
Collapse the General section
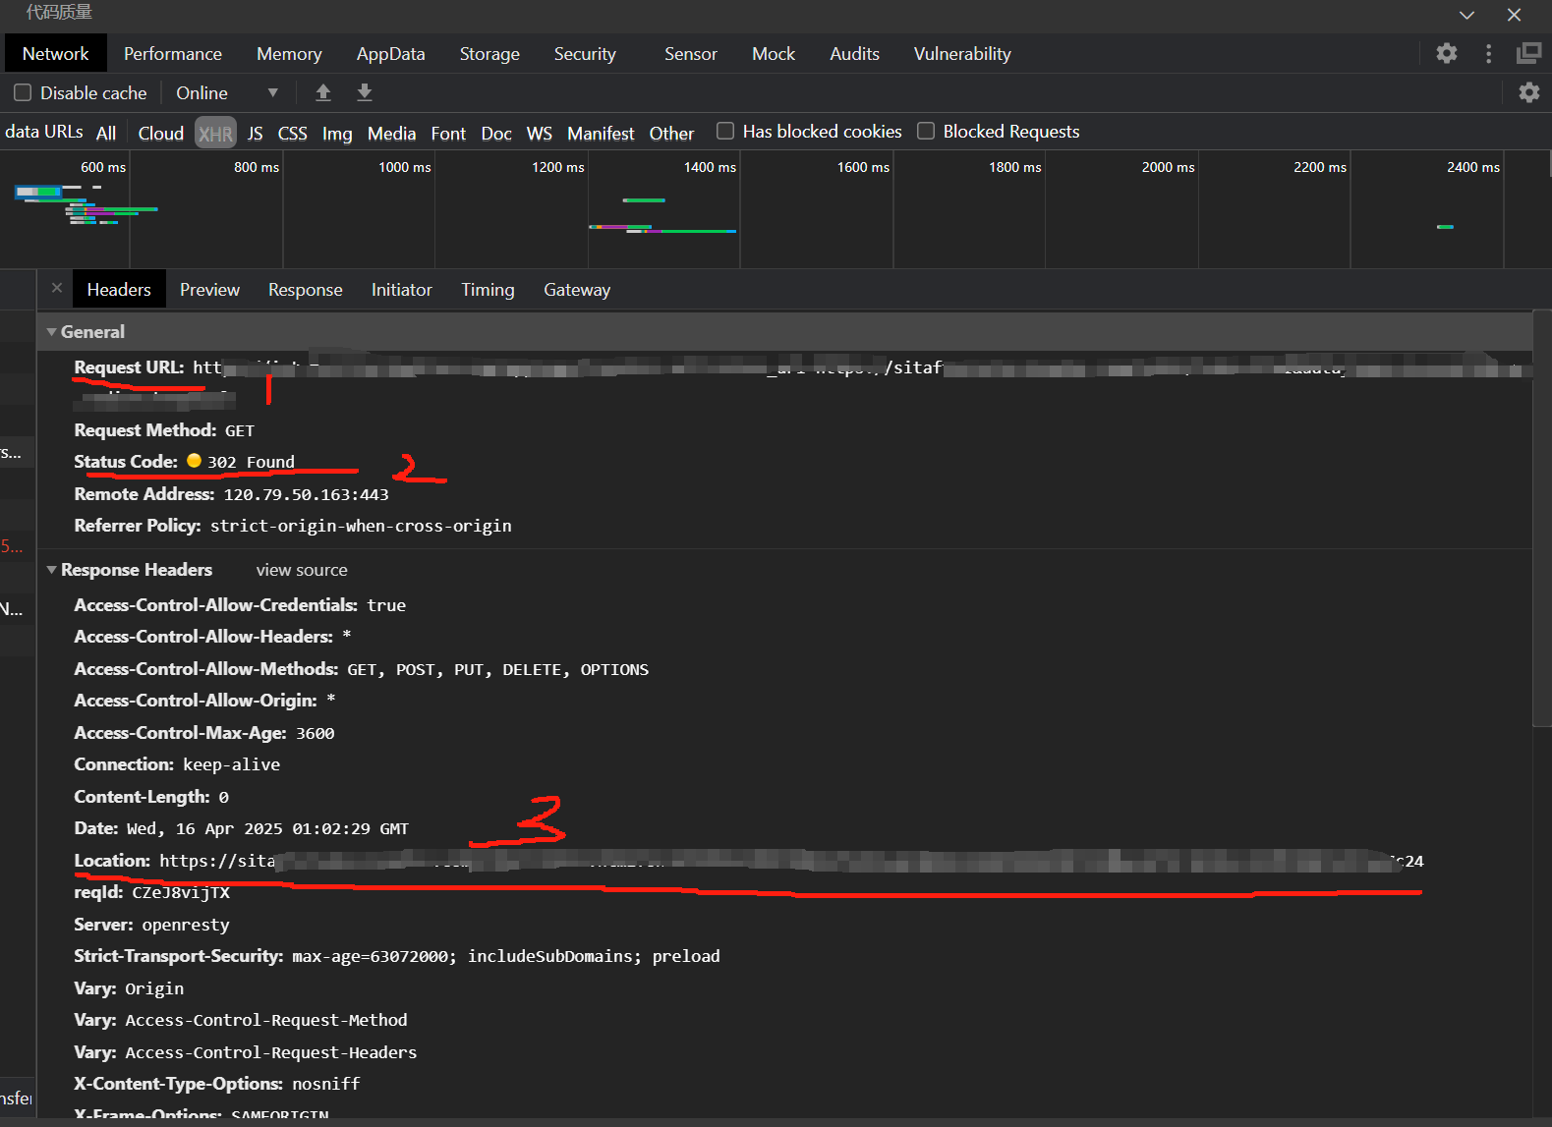pyautogui.click(x=51, y=332)
